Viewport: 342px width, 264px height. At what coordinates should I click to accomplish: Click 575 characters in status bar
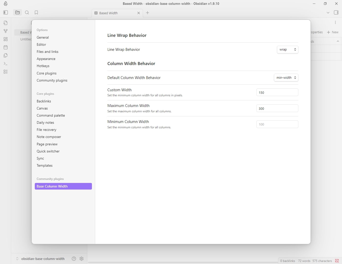(x=322, y=261)
